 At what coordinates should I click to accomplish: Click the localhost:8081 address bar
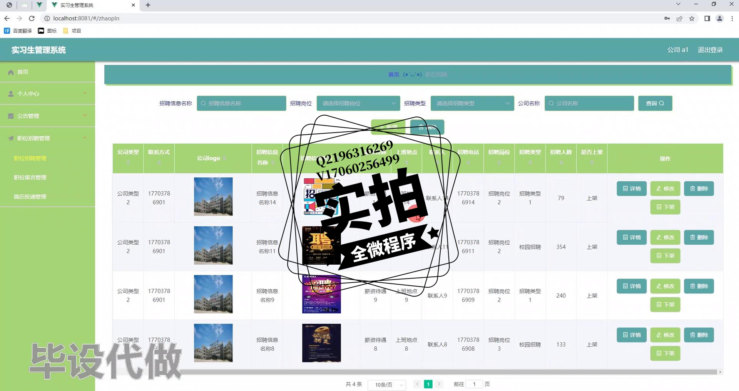click(86, 18)
